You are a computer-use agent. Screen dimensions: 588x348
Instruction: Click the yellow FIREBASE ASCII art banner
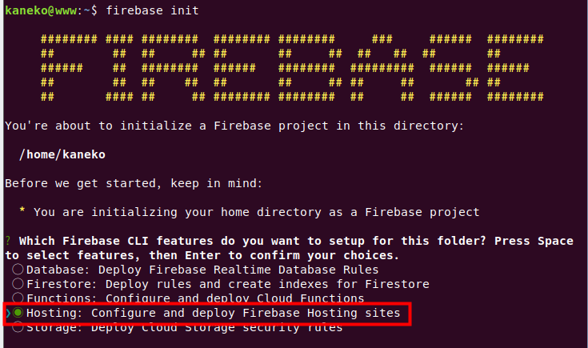coord(292,68)
